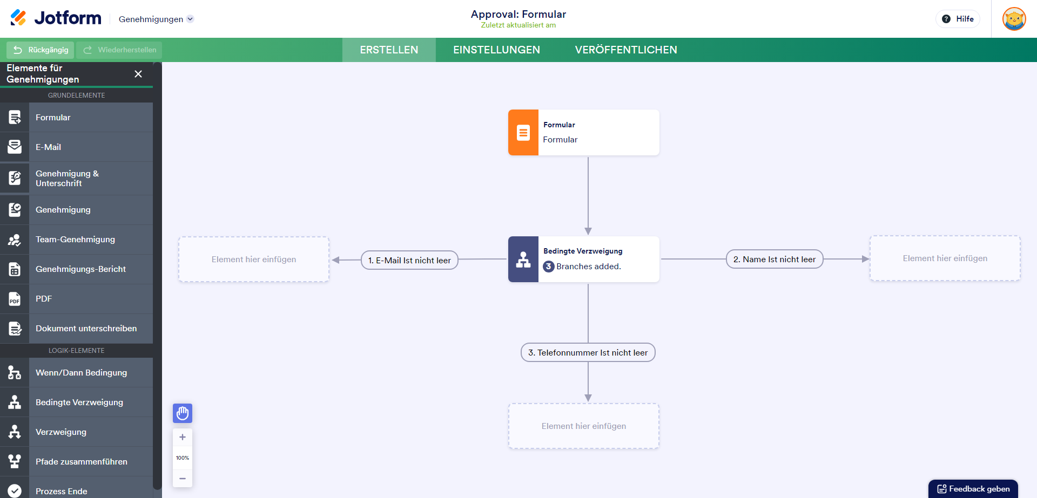The width and height of the screenshot is (1037, 498).
Task: Click the Pfade zusammenführen icon
Action: click(15, 462)
